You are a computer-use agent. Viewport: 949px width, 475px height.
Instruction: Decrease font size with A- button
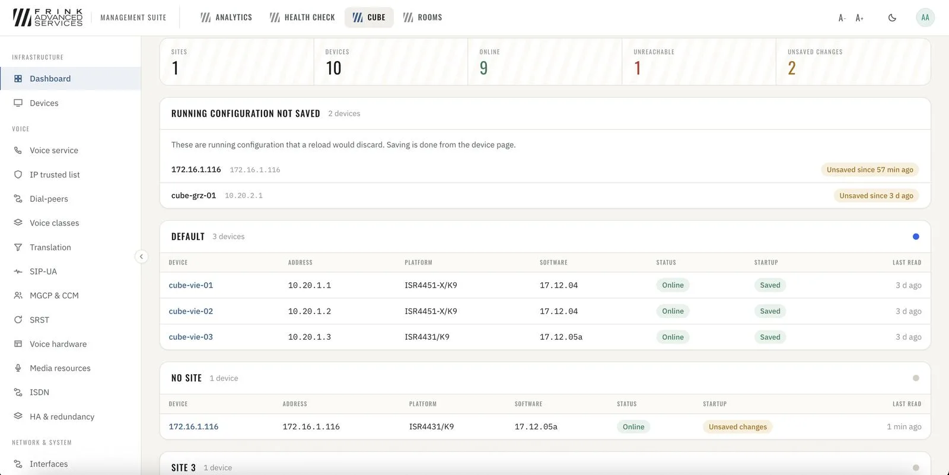tap(842, 18)
